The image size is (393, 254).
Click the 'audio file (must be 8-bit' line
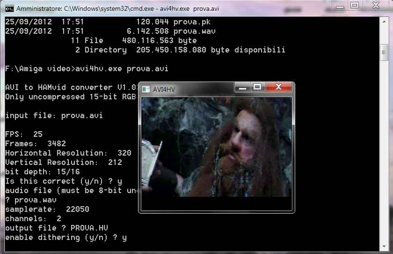click(72, 190)
